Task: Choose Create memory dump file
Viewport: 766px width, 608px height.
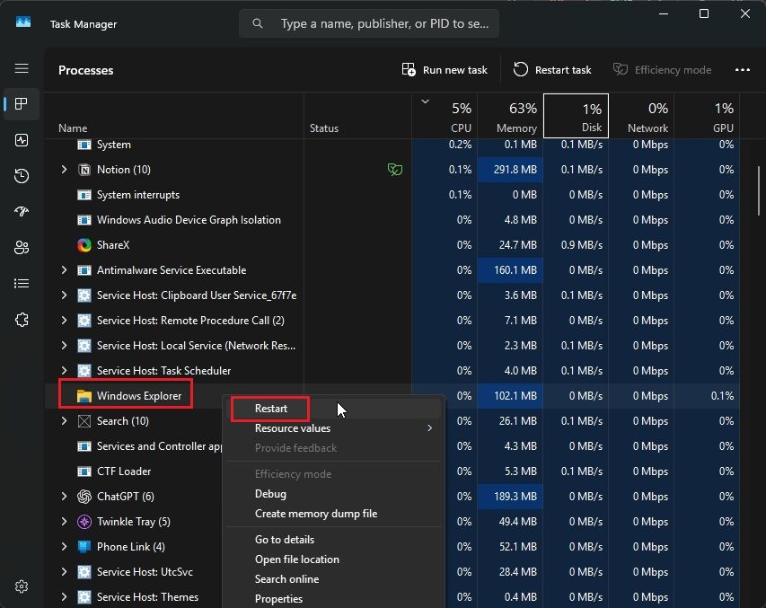Action: 334,514
